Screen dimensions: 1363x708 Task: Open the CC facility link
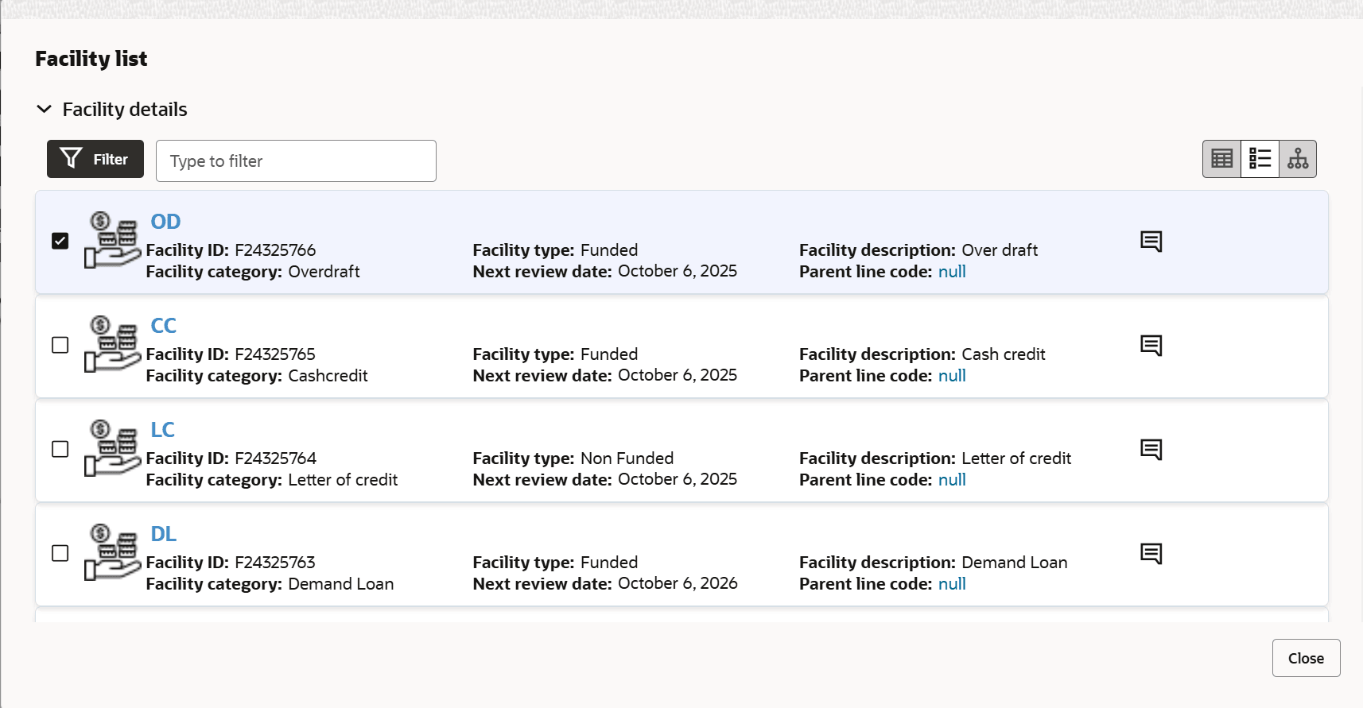(x=163, y=326)
